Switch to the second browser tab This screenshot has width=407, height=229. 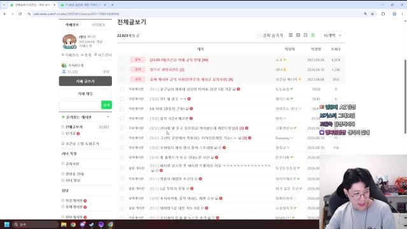coord(82,4)
